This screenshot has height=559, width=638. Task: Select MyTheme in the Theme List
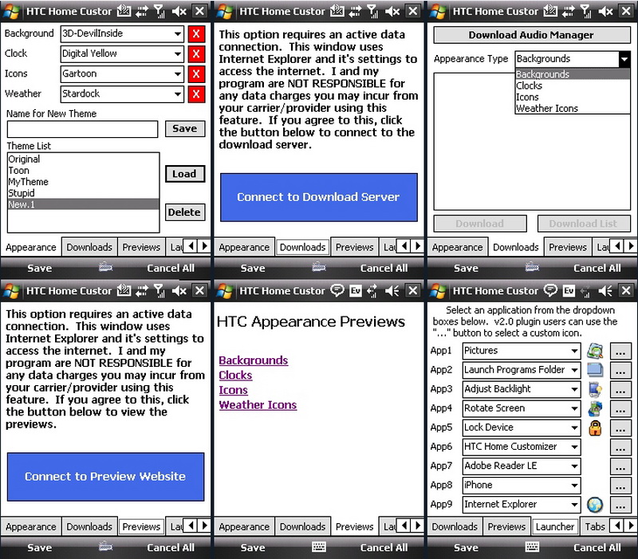click(83, 182)
